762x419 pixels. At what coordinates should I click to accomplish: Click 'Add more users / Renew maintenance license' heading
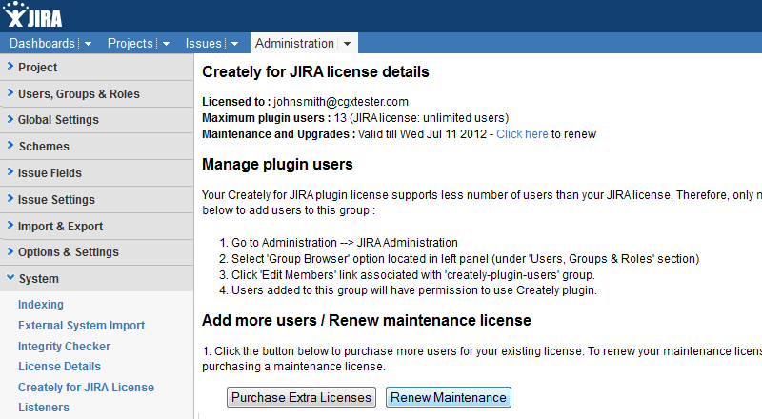[367, 321]
